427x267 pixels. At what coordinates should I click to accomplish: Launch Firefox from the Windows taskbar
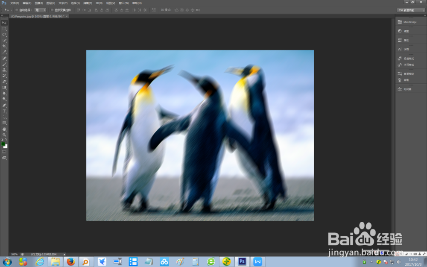tap(71, 262)
